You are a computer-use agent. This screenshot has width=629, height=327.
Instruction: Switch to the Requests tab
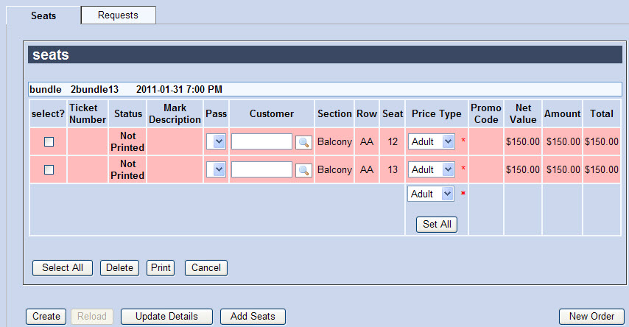[119, 15]
